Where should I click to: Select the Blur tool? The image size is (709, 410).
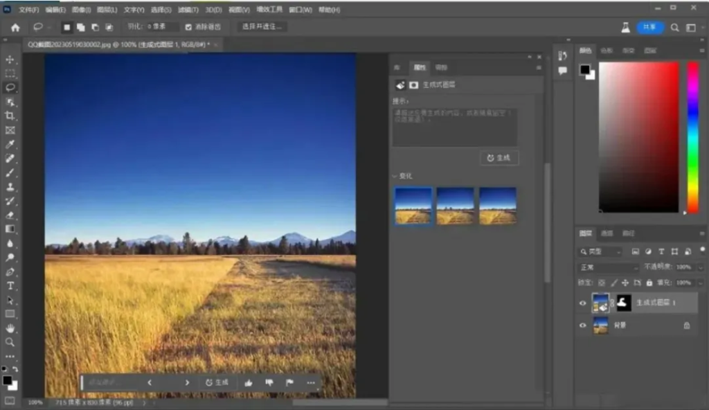click(x=10, y=244)
